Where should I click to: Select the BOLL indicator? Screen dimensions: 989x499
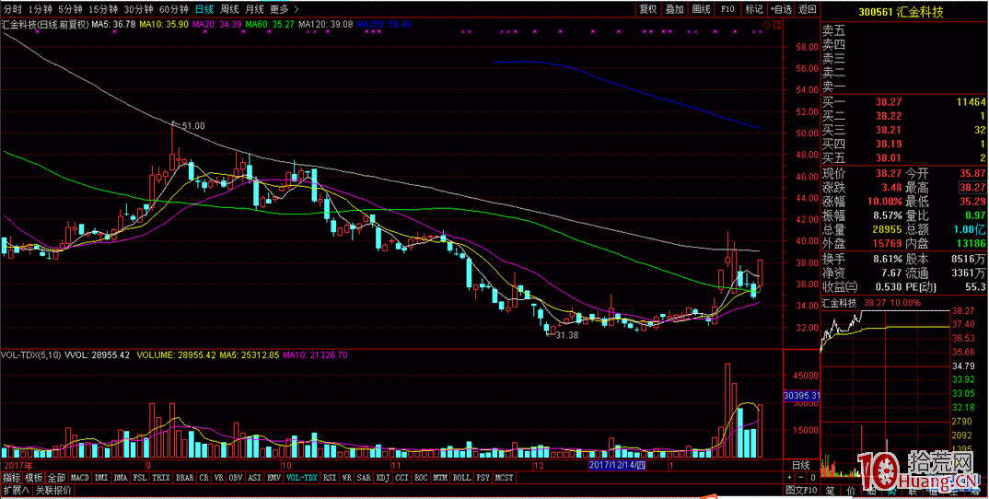pyautogui.click(x=462, y=478)
